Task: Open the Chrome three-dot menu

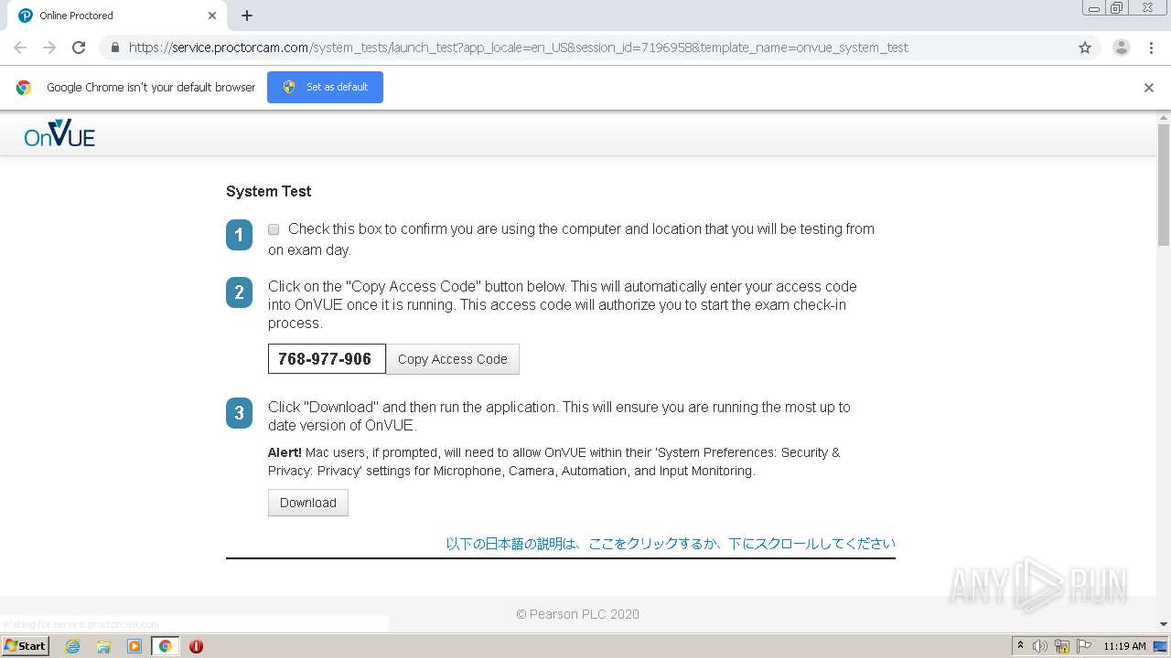Action: (1151, 48)
